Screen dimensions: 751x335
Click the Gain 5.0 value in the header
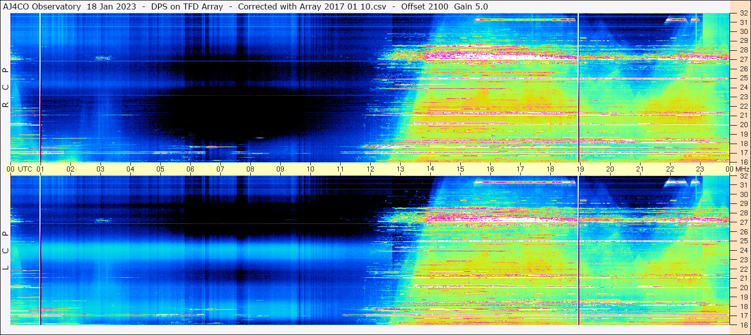(471, 6)
